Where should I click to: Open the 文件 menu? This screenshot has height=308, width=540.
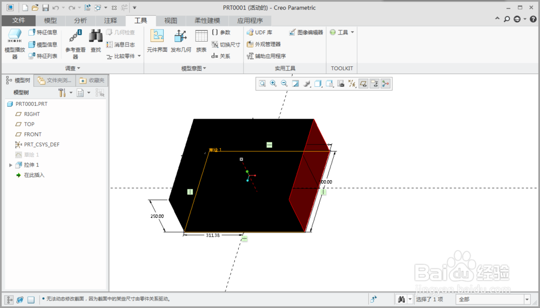pos(18,20)
